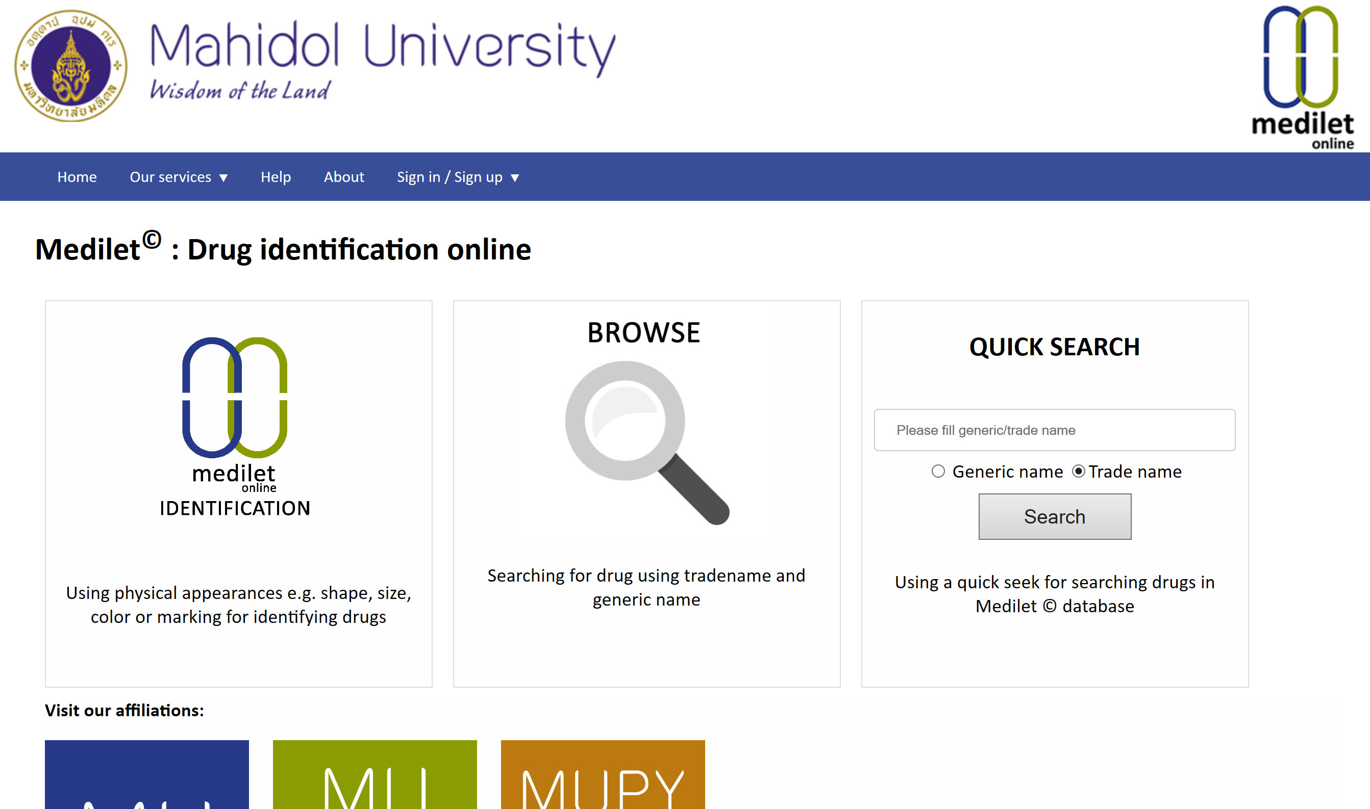1370x809 pixels.
Task: Select the Trade name radio button
Action: pyautogui.click(x=1078, y=471)
